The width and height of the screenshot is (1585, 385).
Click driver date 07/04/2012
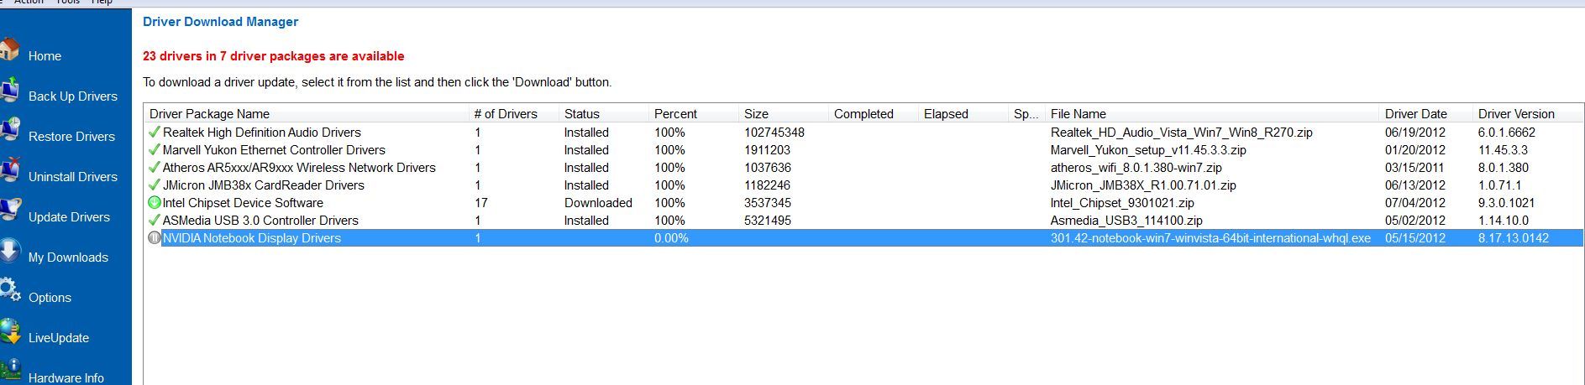[1415, 203]
